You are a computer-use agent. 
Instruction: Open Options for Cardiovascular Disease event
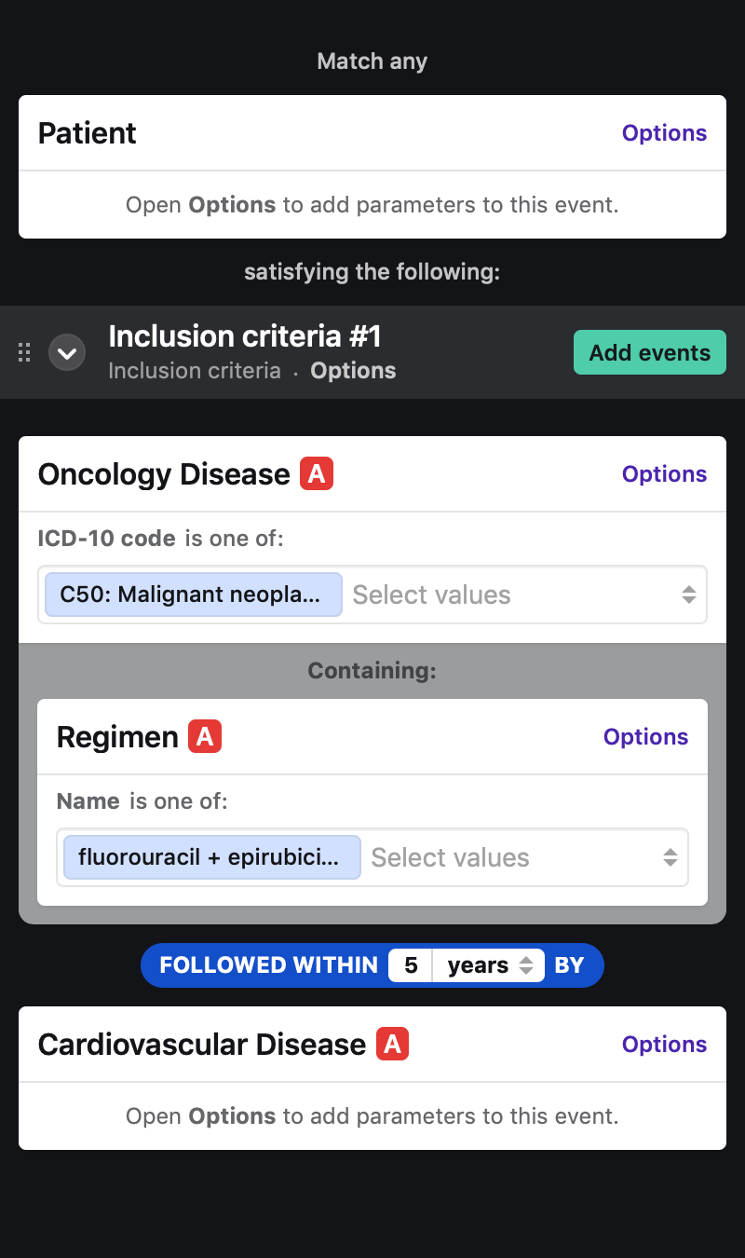tap(664, 1045)
